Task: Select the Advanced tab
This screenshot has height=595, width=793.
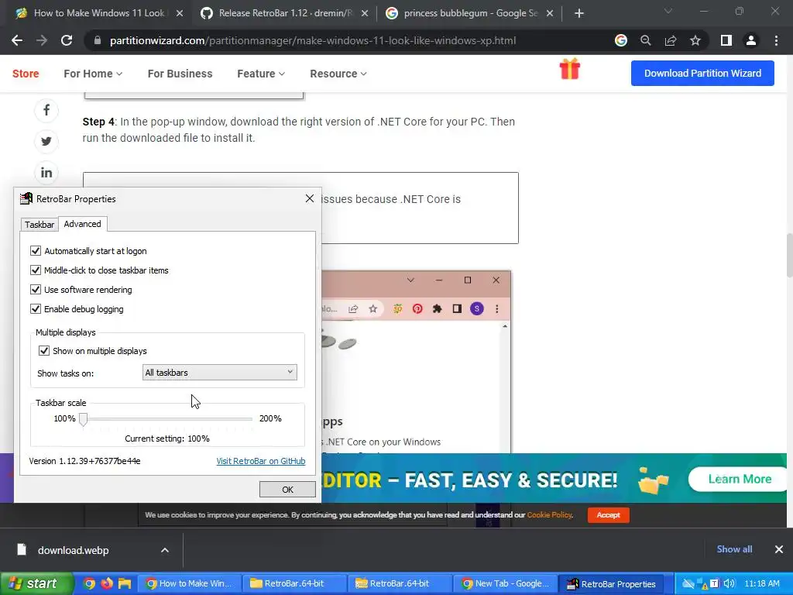Action: click(x=82, y=224)
